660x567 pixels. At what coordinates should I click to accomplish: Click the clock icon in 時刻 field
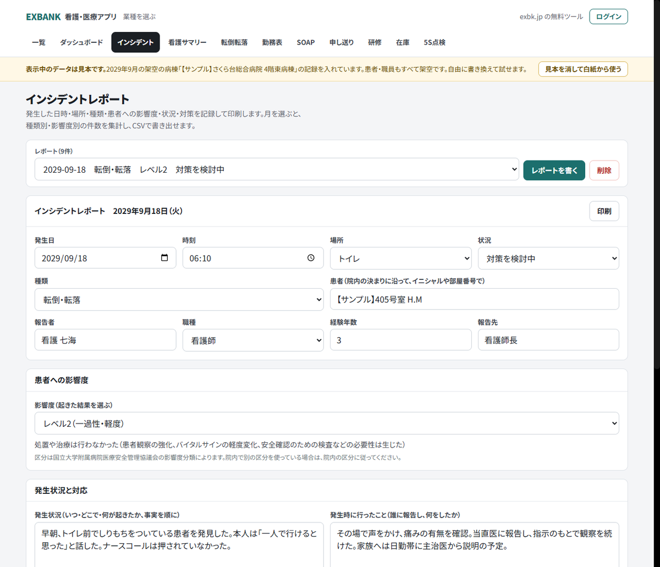pyautogui.click(x=311, y=258)
